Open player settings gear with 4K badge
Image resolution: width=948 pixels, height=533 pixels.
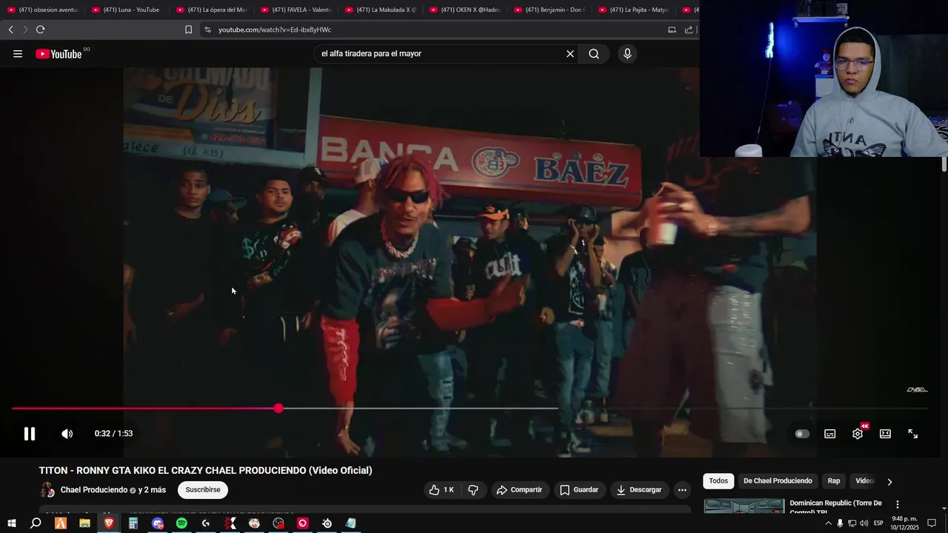858,434
